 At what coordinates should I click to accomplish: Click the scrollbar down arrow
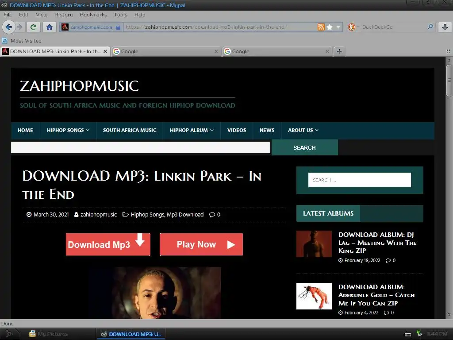[x=449, y=315]
